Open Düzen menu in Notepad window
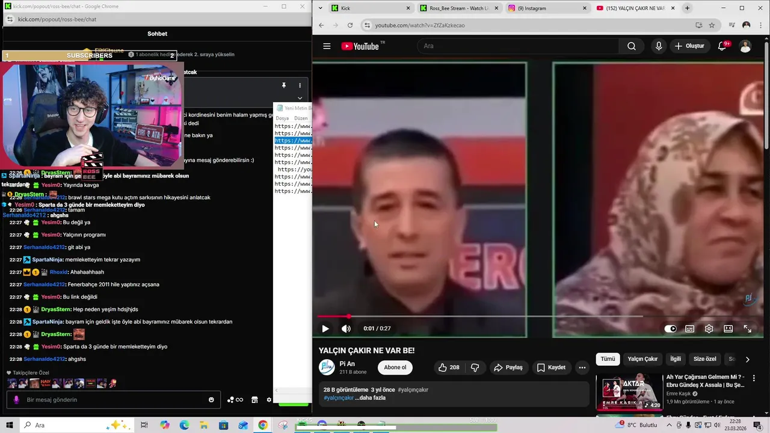The image size is (770, 433). click(x=301, y=118)
